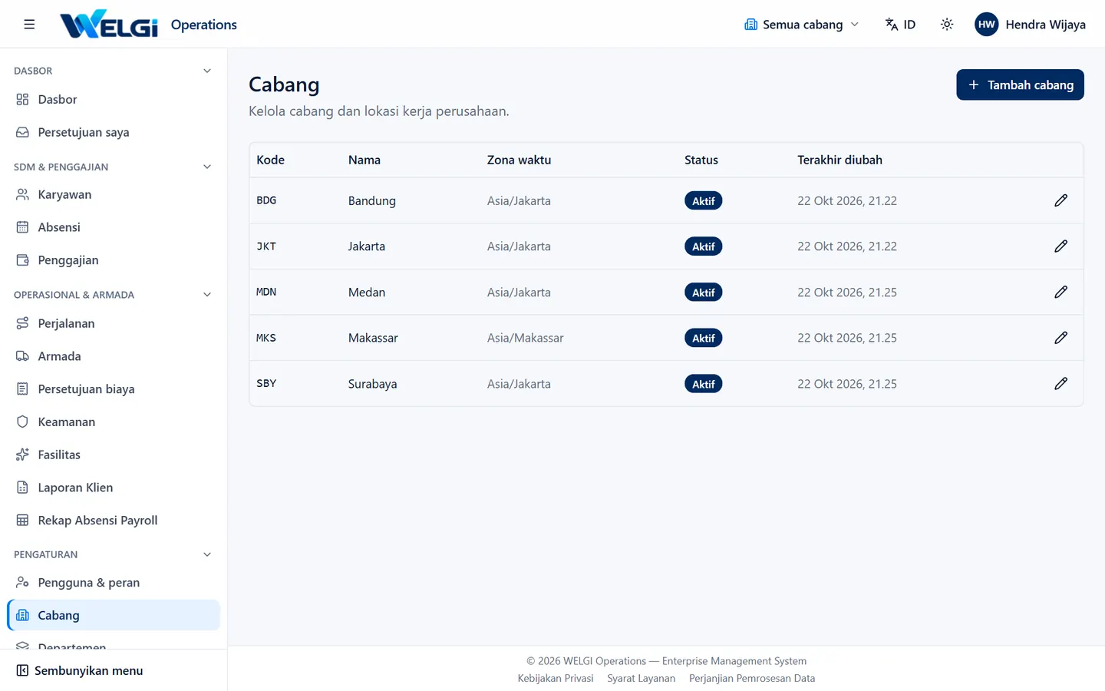This screenshot has width=1105, height=691.
Task: Click the Aktif badge for Makassar
Action: pos(703,338)
